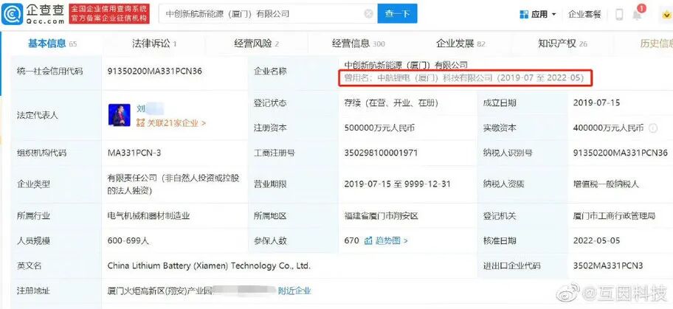Click the info icon beside 实缴资本 amount
The image size is (673, 309).
click(x=653, y=128)
